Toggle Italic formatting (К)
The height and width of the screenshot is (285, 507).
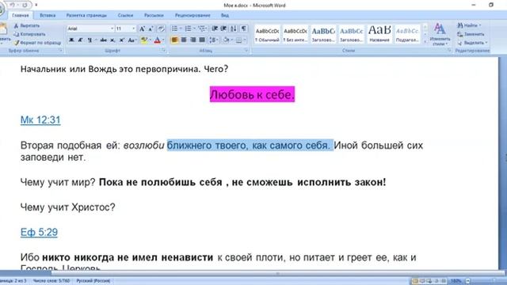(x=80, y=40)
